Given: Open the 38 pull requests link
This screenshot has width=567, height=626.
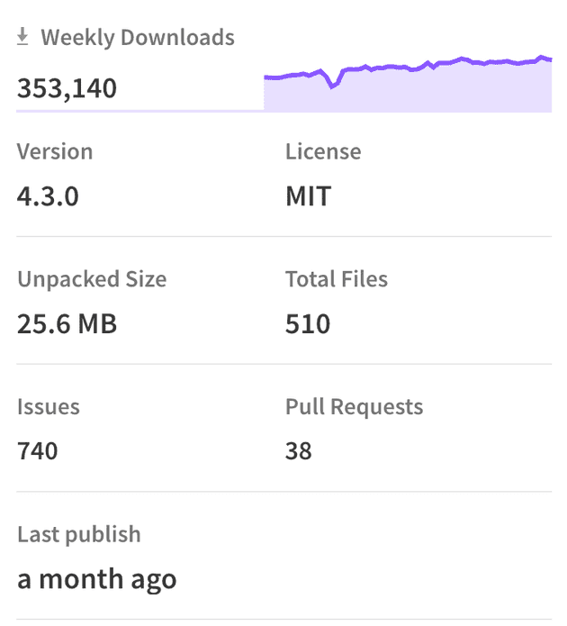Looking at the screenshot, I should coord(299,450).
